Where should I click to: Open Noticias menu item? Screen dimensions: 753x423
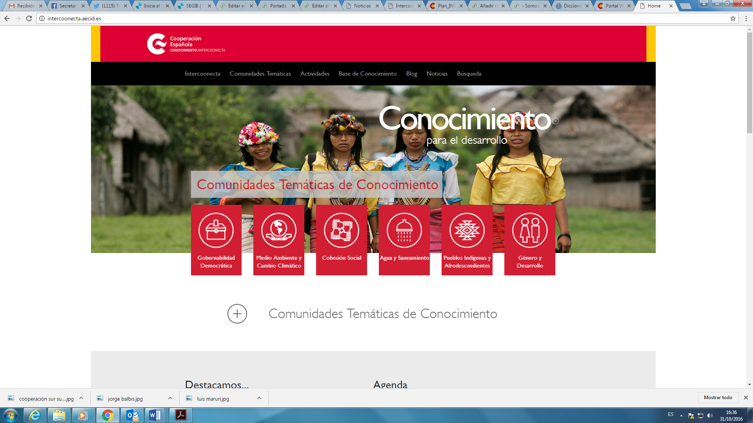(x=437, y=74)
